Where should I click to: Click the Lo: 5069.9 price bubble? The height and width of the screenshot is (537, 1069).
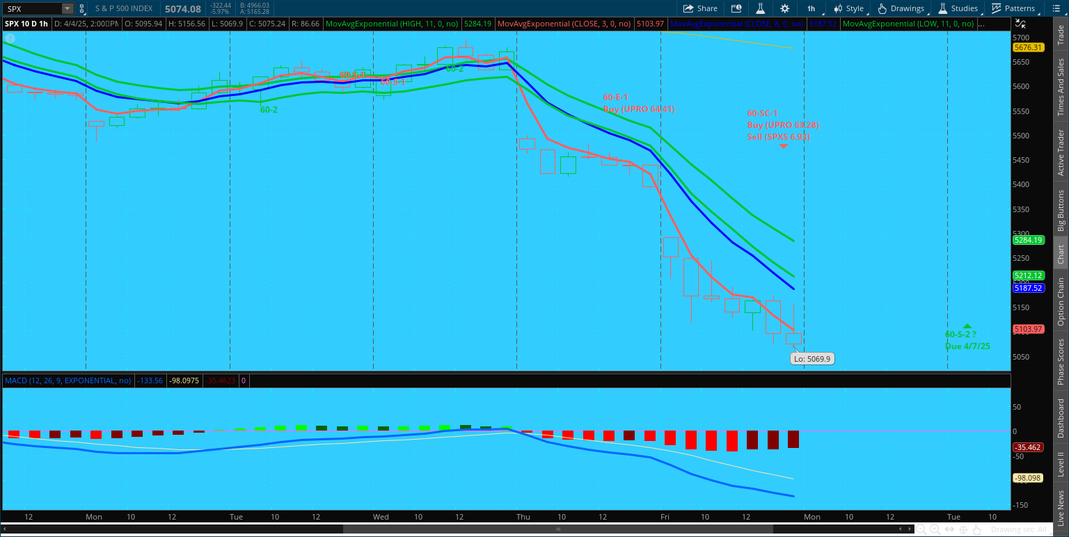click(x=811, y=359)
